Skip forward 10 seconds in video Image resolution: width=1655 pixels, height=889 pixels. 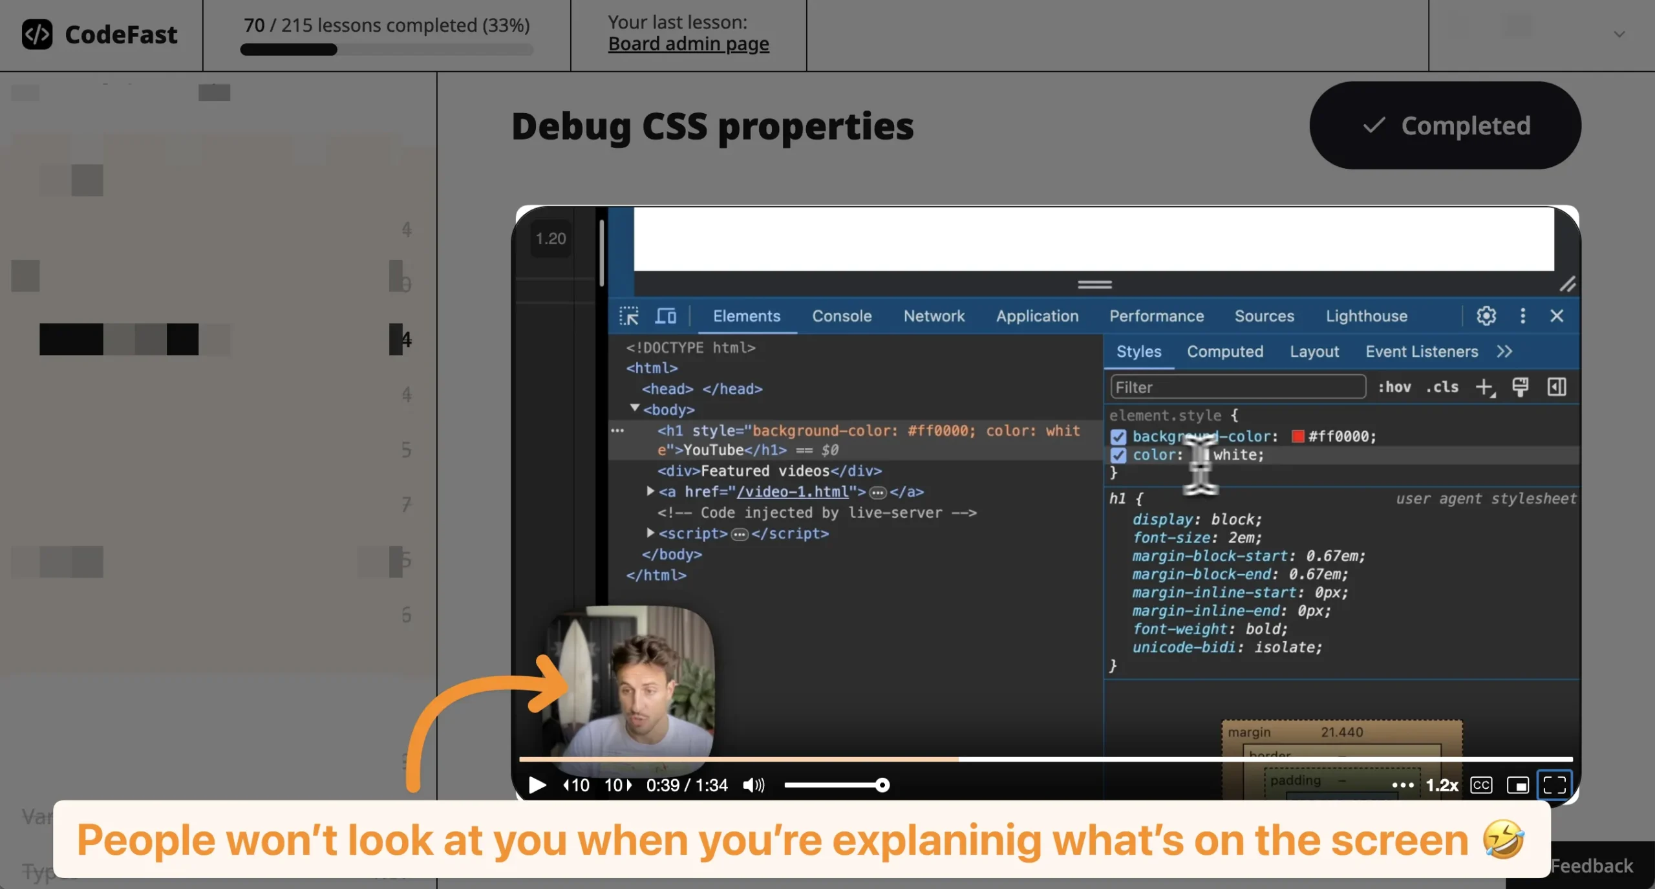tap(618, 785)
